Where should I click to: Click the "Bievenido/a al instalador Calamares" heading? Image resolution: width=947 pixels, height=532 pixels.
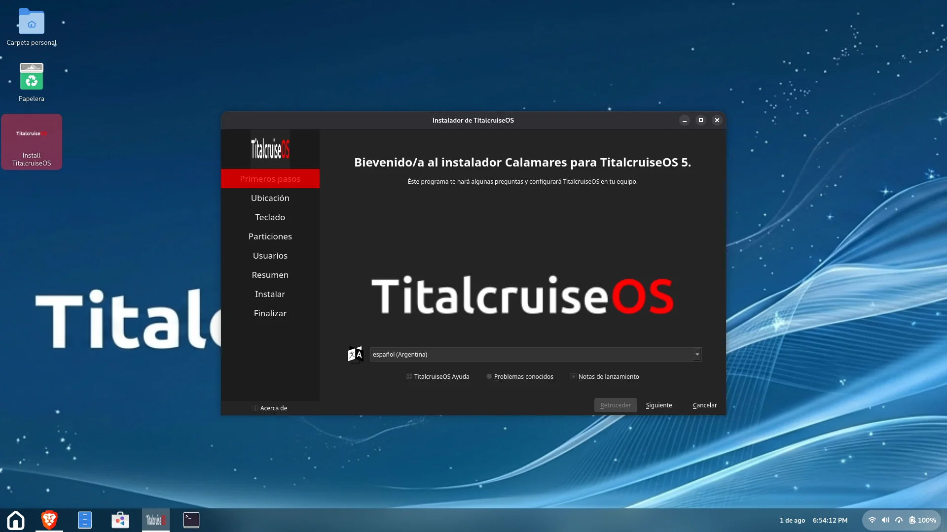click(523, 163)
